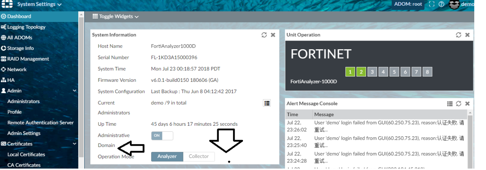The width and height of the screenshot is (486, 170).
Task: Open Profile submenu item
Action: pos(14,112)
